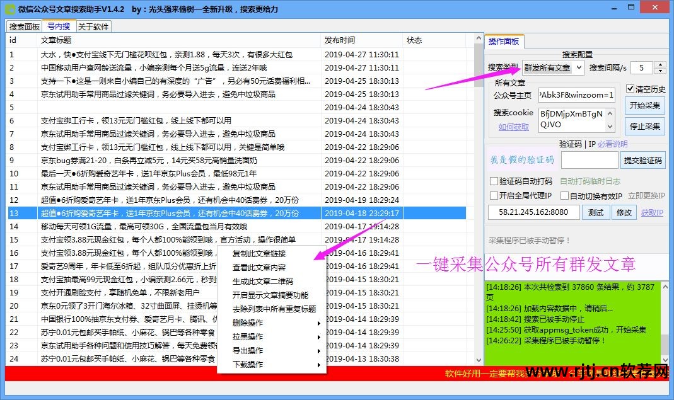Select the 号内搜 tab
674x400 pixels.
[x=59, y=26]
